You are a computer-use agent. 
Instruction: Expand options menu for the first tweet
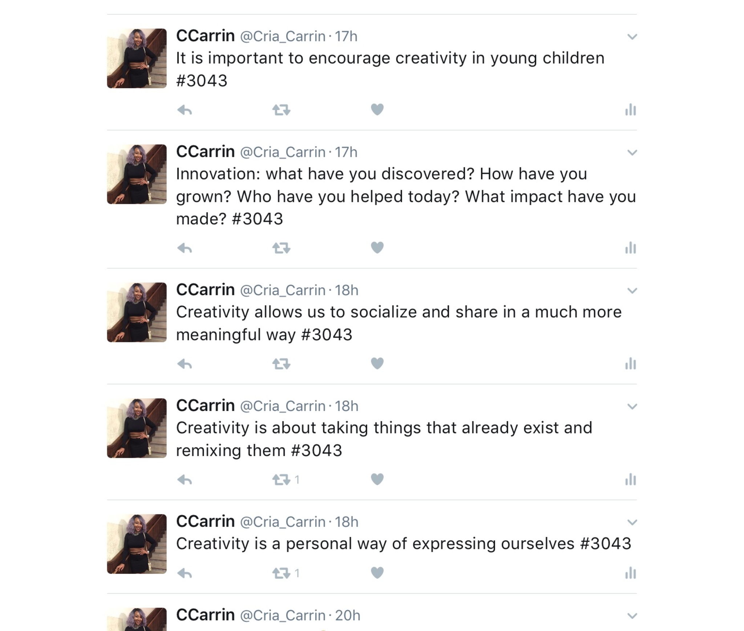tap(632, 37)
